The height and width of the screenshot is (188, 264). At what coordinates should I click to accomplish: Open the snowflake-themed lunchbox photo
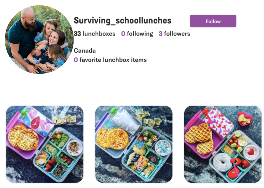134,144
